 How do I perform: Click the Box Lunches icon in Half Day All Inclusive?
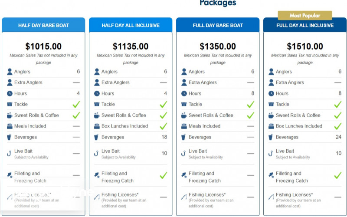[x=97, y=126]
